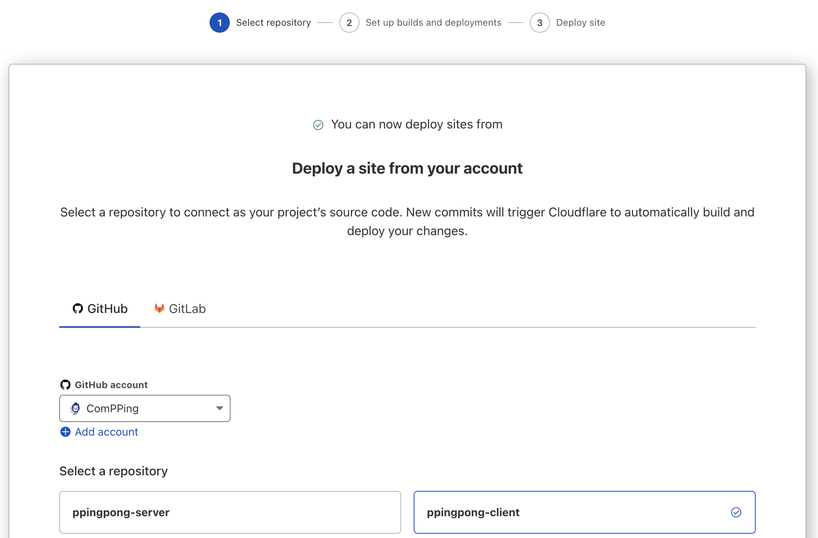Switch to the GitHub tab
This screenshot has width=818, height=538.
tap(100, 309)
